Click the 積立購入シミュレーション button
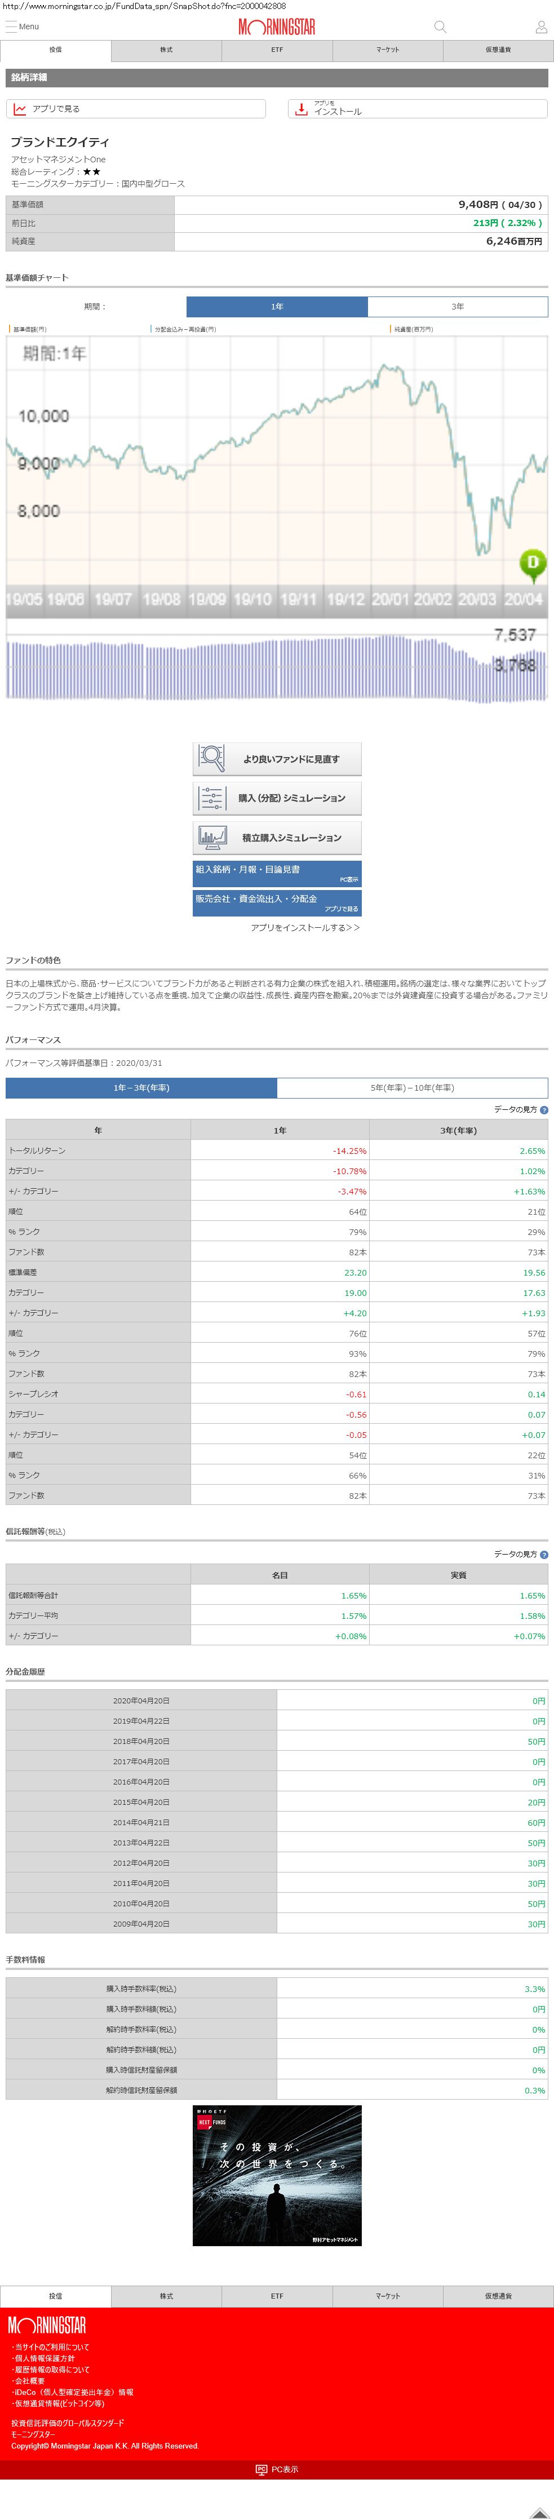The height and width of the screenshot is (2519, 554). click(277, 837)
